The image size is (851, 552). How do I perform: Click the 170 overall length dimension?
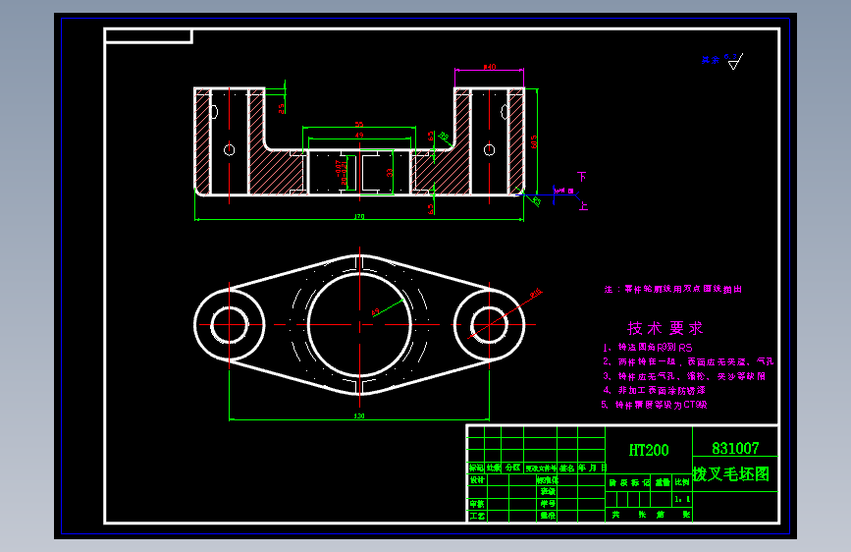(x=359, y=216)
